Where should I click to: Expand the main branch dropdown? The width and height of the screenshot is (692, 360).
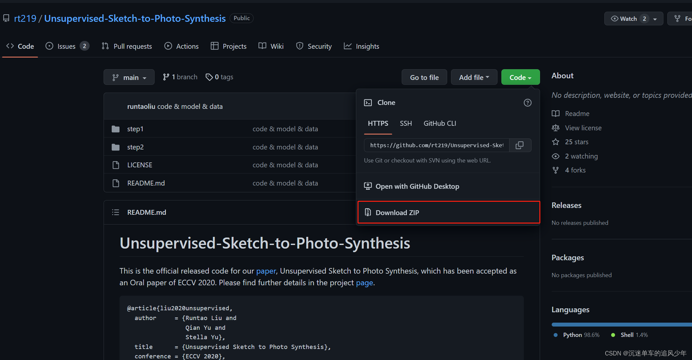pos(129,77)
